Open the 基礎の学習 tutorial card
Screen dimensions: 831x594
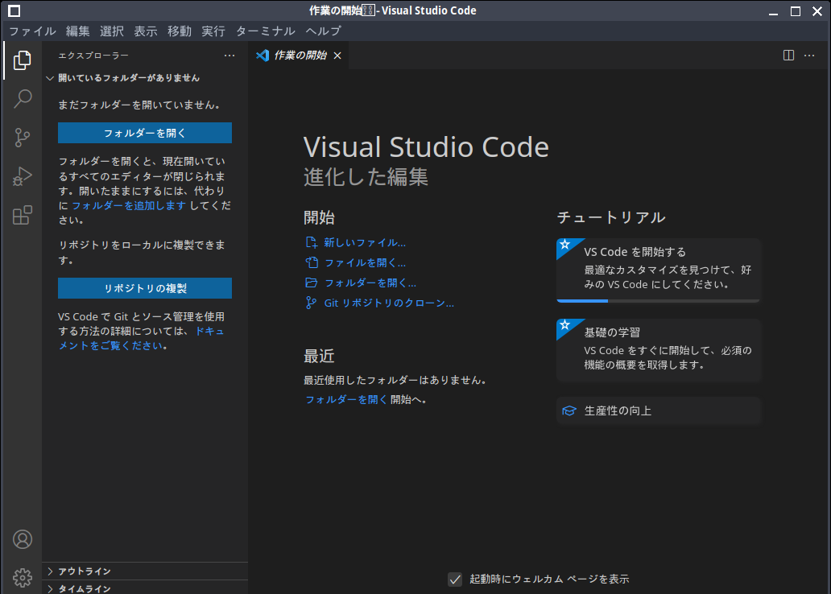coord(658,350)
